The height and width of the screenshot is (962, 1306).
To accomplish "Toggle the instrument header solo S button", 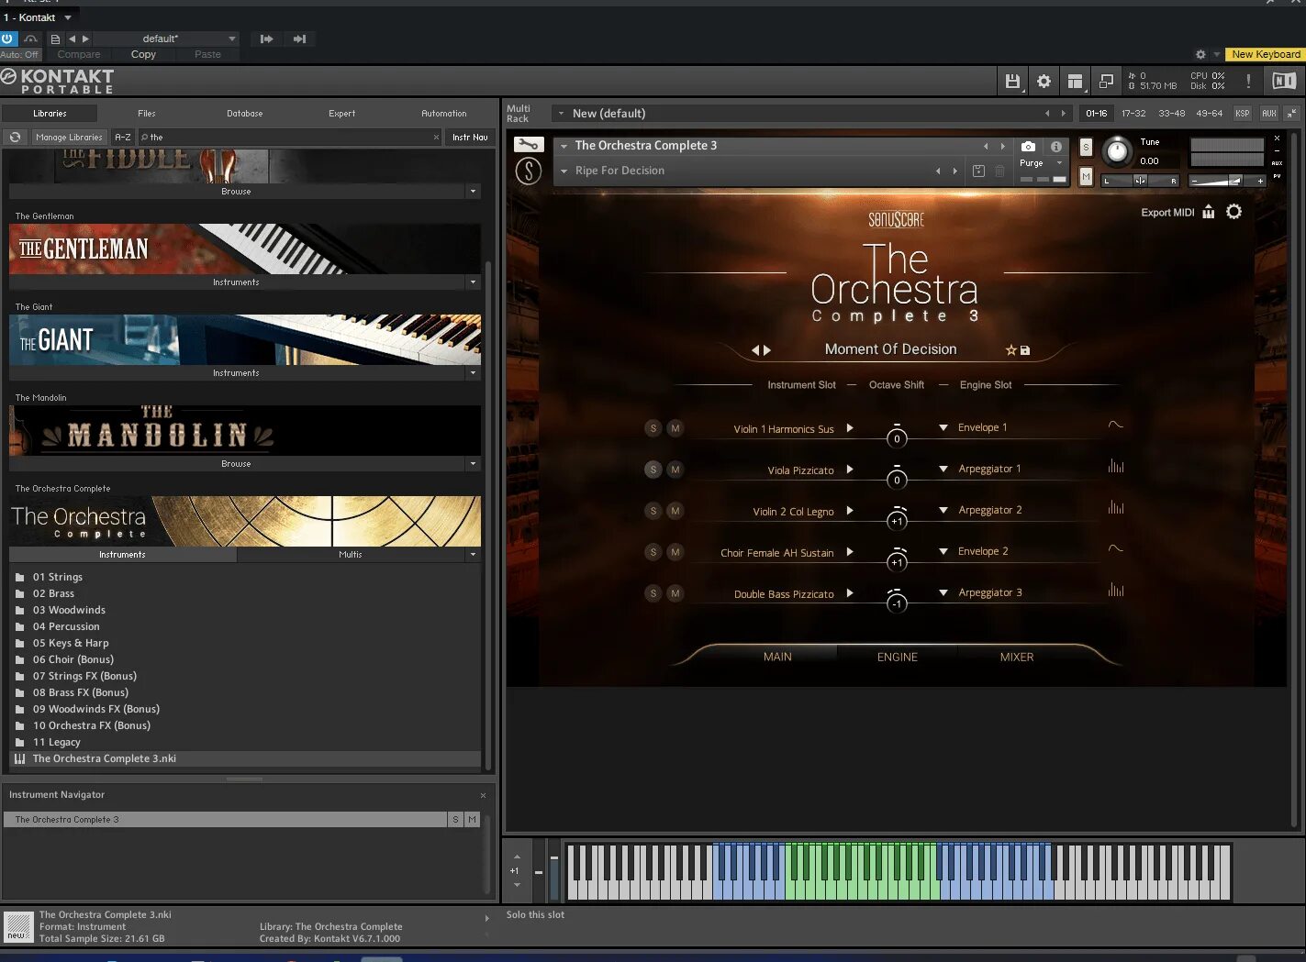I will point(1086,147).
